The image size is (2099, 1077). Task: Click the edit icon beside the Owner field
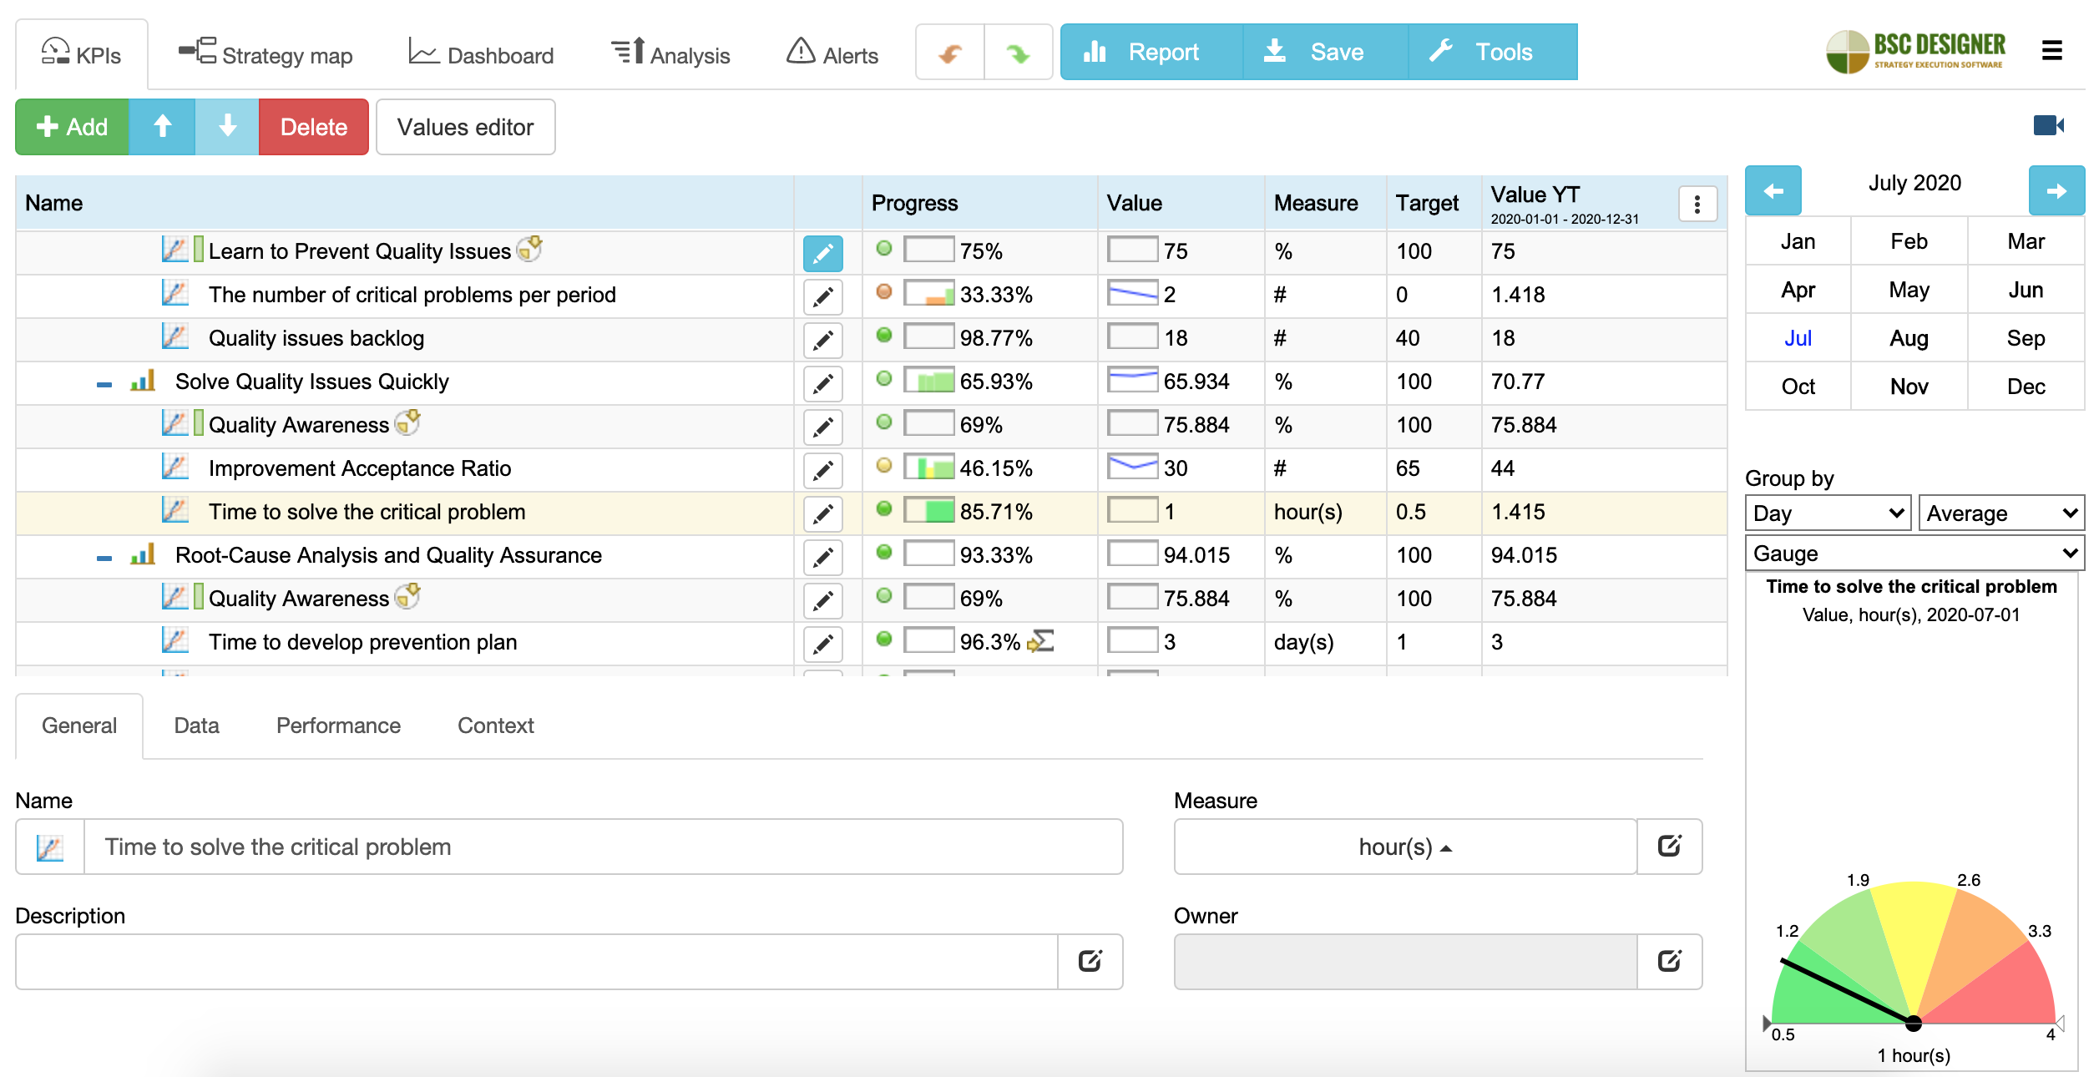(1668, 960)
